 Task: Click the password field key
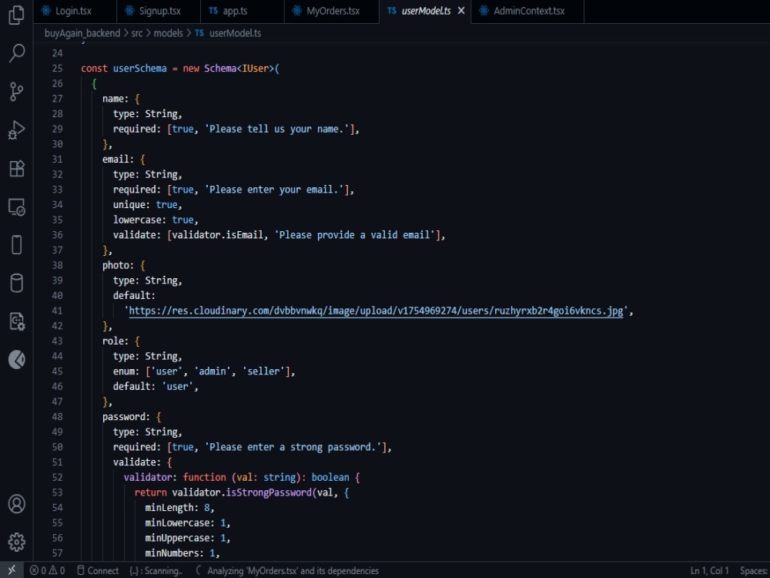tap(124, 417)
